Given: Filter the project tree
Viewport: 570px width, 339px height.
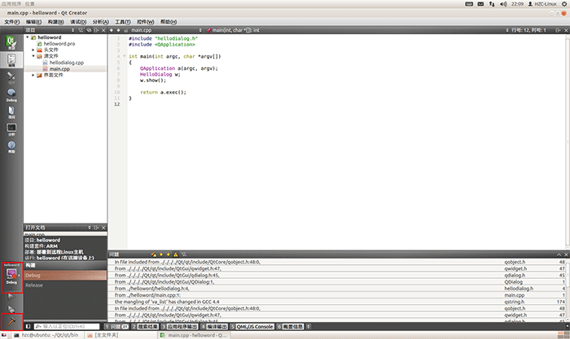Looking at the screenshot, I should click(x=81, y=30).
